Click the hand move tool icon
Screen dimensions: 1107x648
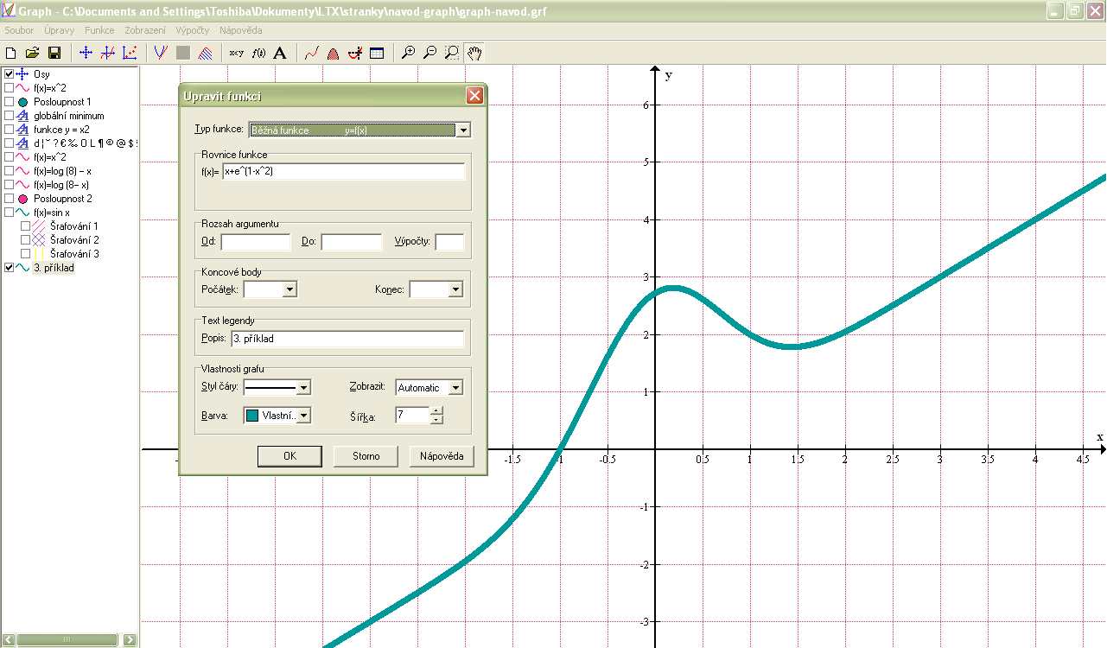(474, 53)
